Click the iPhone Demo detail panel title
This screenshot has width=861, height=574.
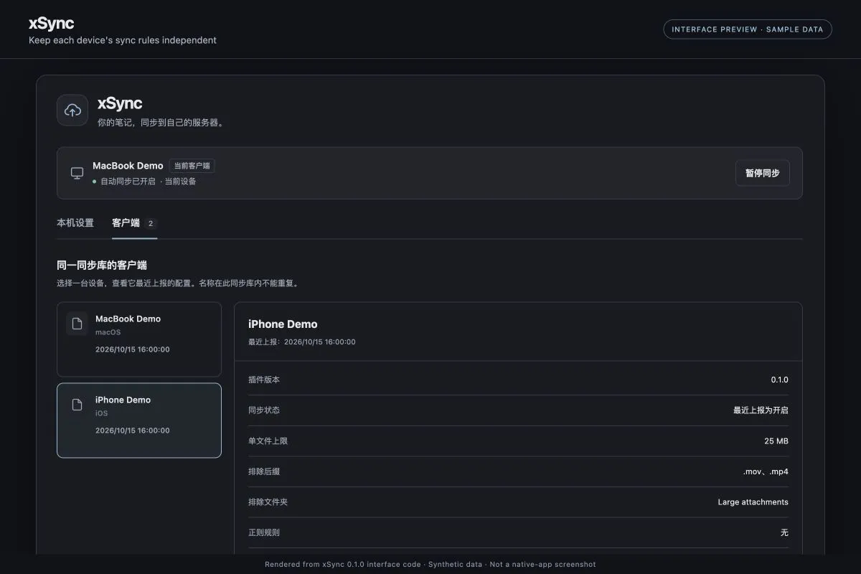click(283, 324)
